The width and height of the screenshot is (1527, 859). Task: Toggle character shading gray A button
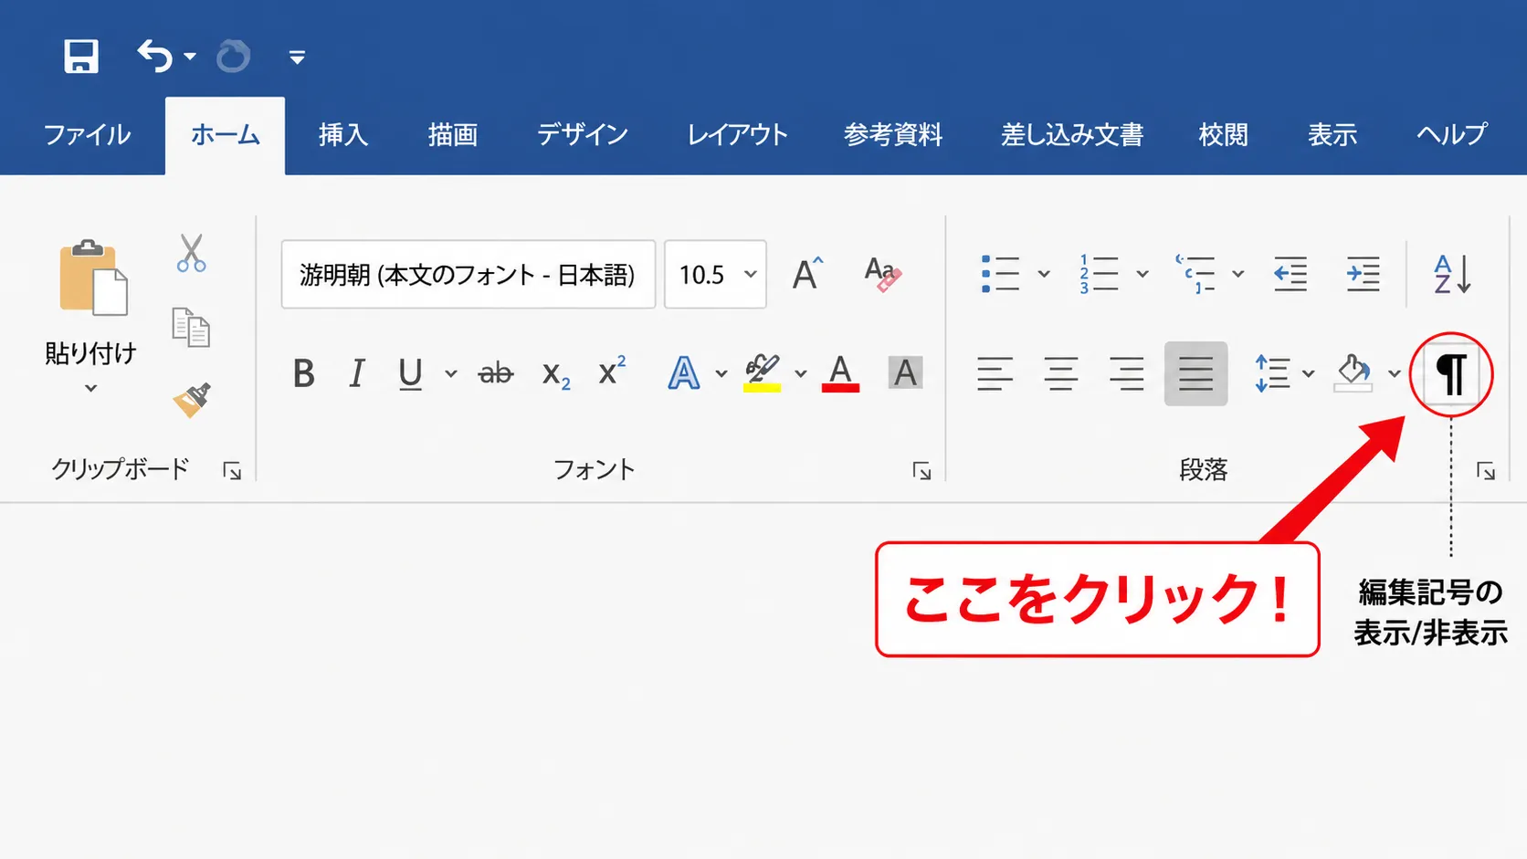(905, 372)
